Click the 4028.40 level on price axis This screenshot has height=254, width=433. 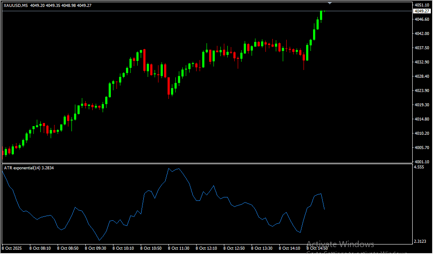click(421, 76)
